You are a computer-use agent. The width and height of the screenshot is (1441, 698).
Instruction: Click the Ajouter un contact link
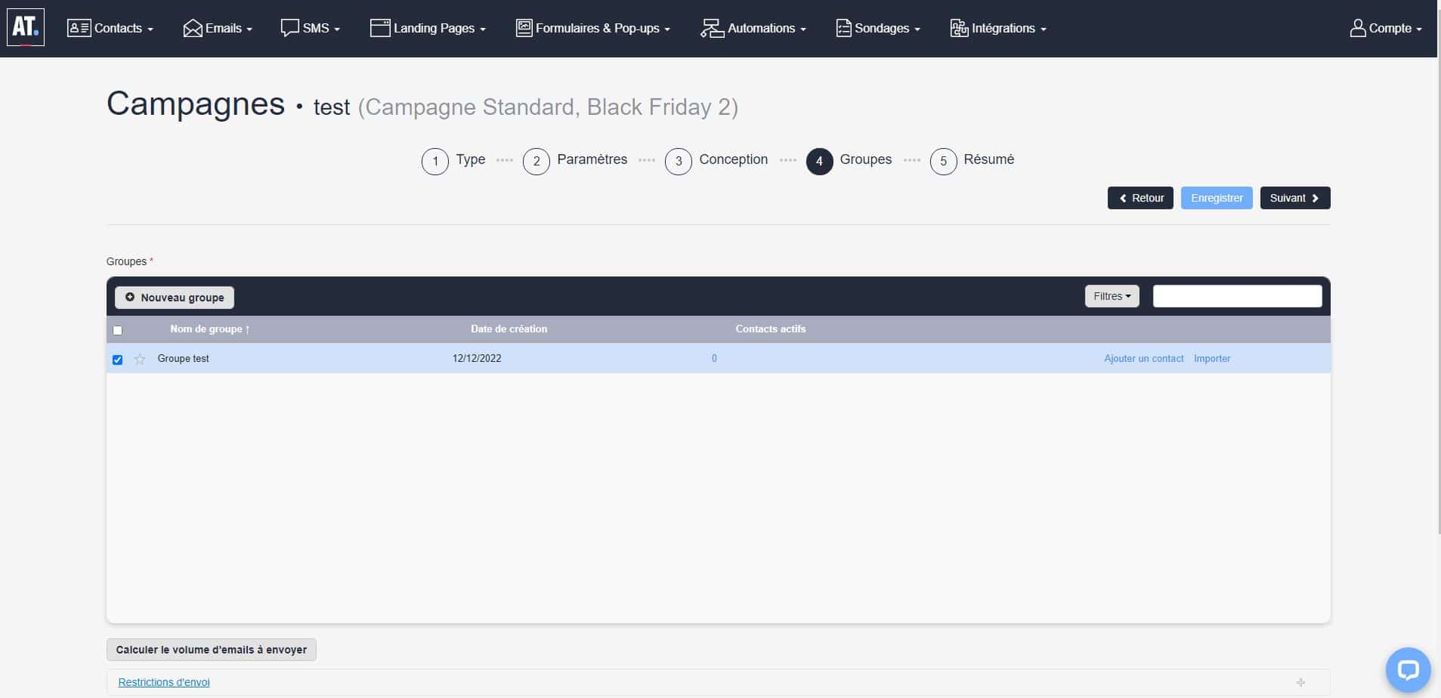[x=1143, y=359]
